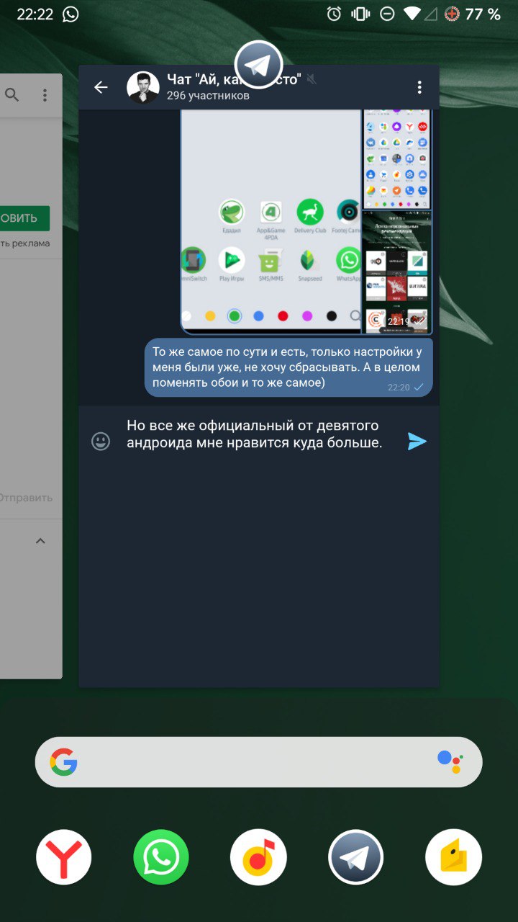The image size is (518, 922).
Task: Tap the muted speaker icon beside chat title
Action: coord(312,79)
